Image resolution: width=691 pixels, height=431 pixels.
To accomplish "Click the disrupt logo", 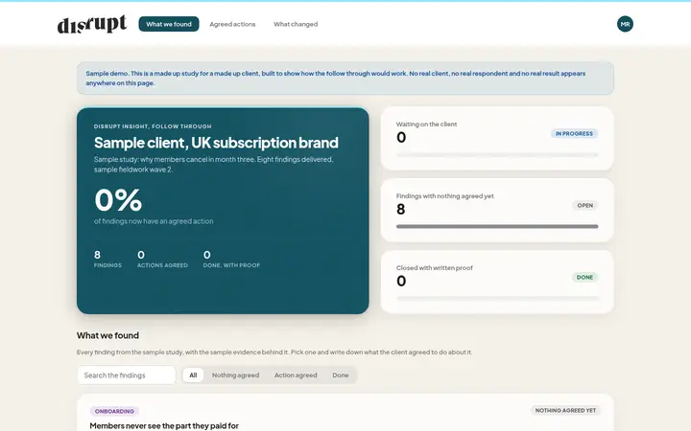I will pyautogui.click(x=92, y=24).
